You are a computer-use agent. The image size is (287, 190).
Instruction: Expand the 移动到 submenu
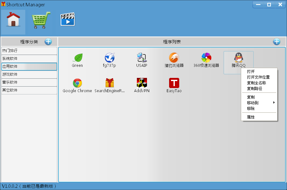[x=259, y=103]
